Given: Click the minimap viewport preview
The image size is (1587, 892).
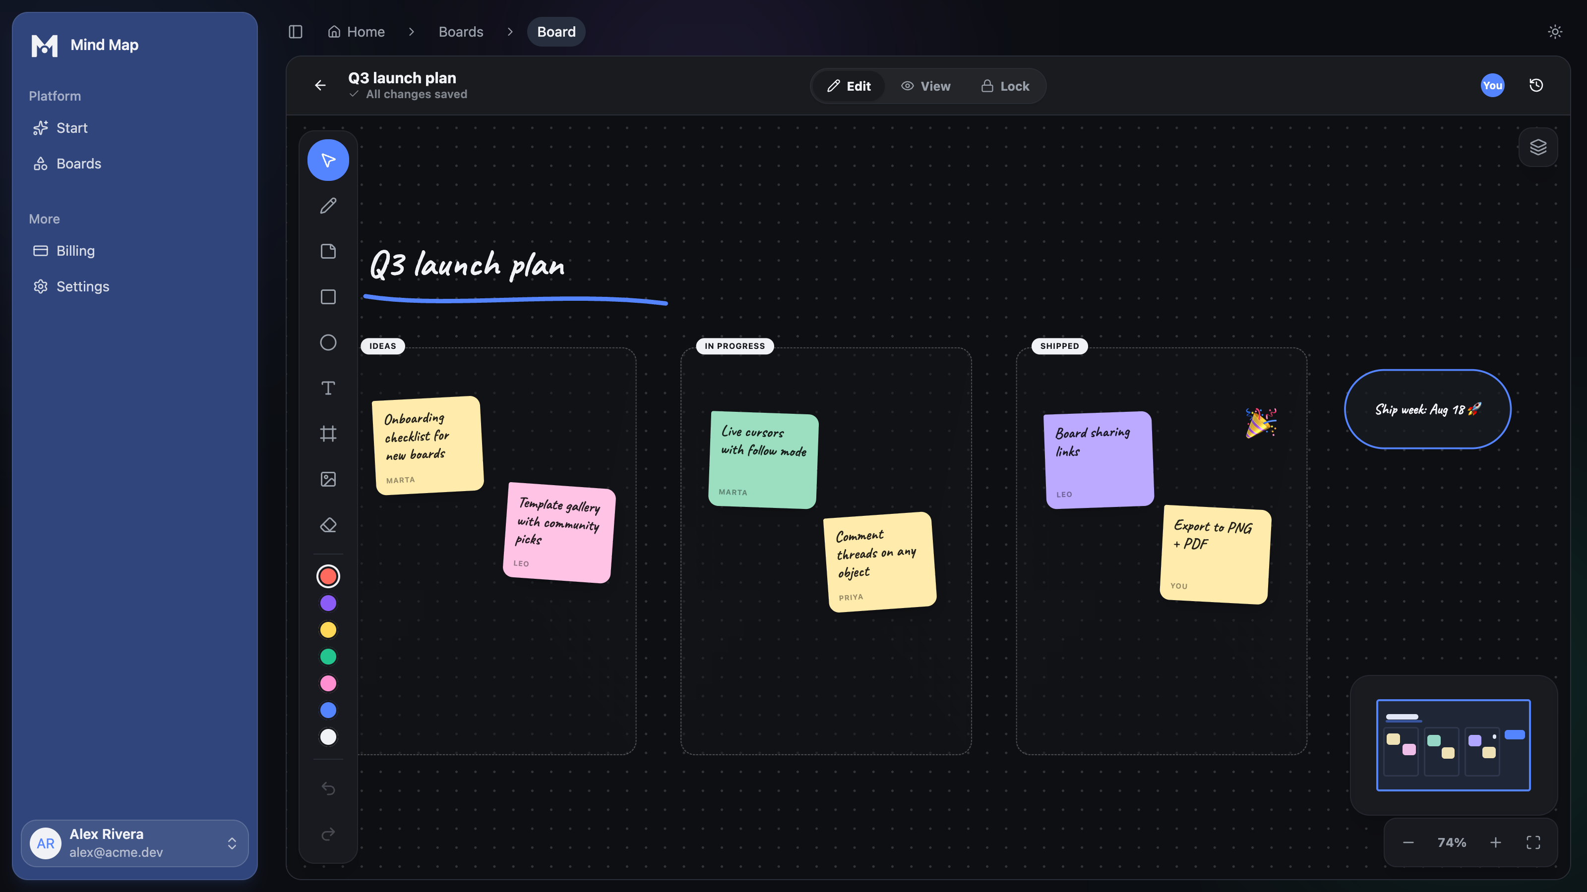Looking at the screenshot, I should pos(1453,745).
